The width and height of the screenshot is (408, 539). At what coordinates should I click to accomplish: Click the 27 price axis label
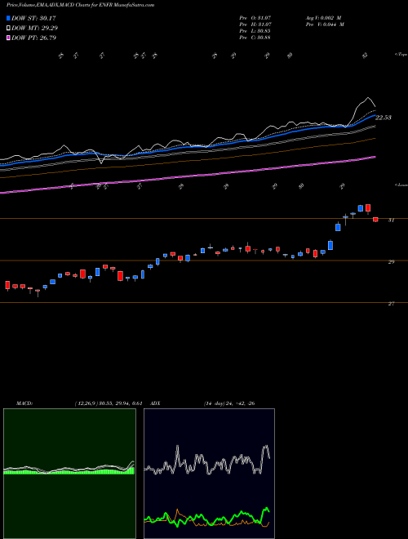391,304
